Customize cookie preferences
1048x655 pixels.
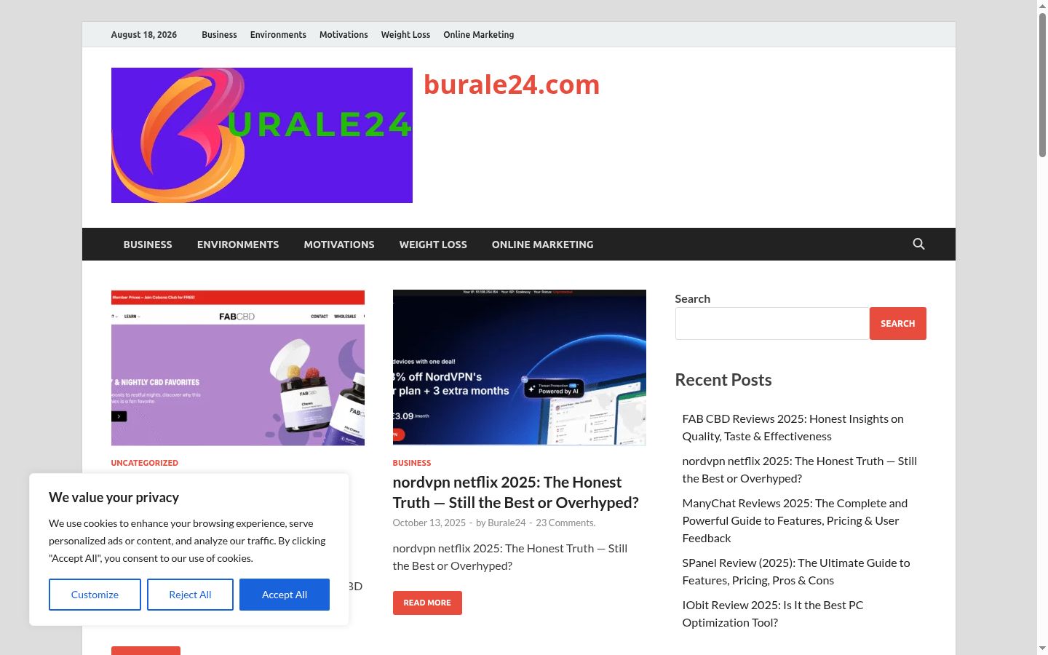pos(95,595)
